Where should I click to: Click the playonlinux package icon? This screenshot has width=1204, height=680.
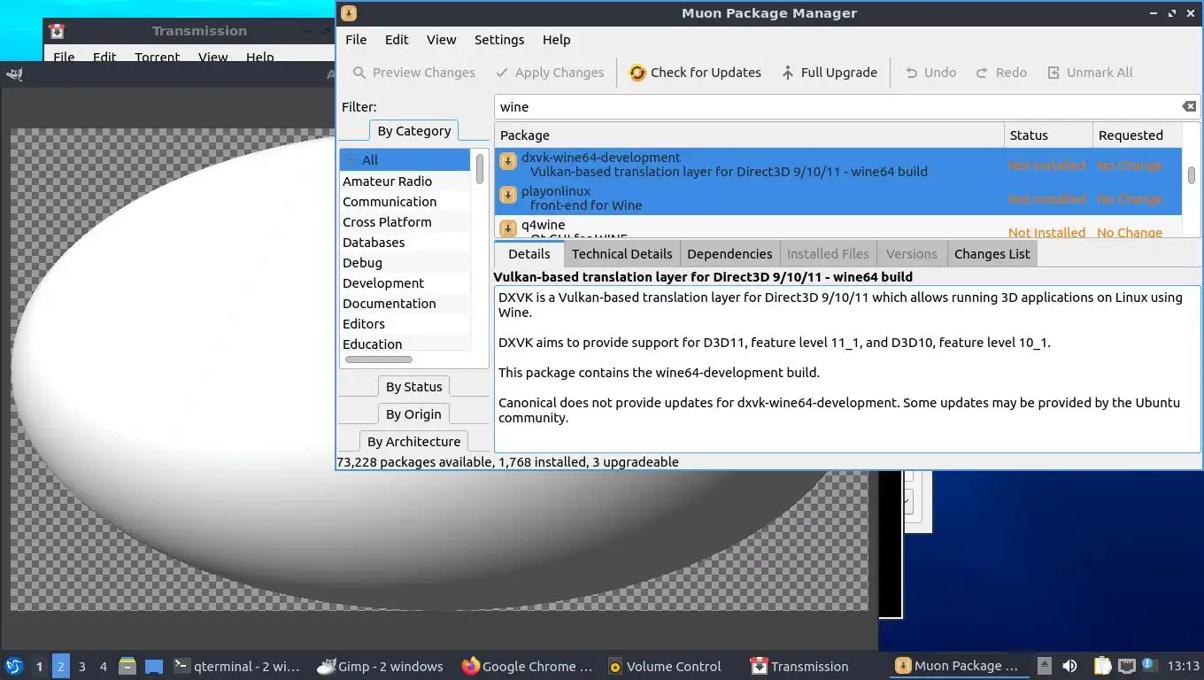pos(508,195)
